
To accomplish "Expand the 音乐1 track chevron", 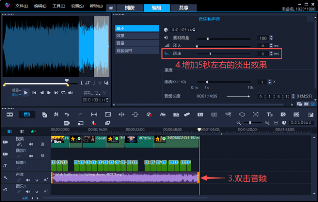I will click(36, 192).
